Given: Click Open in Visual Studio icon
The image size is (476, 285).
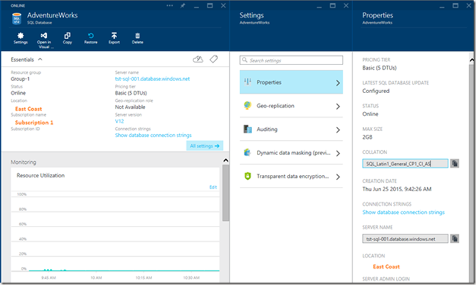Looking at the screenshot, I should click(x=44, y=37).
